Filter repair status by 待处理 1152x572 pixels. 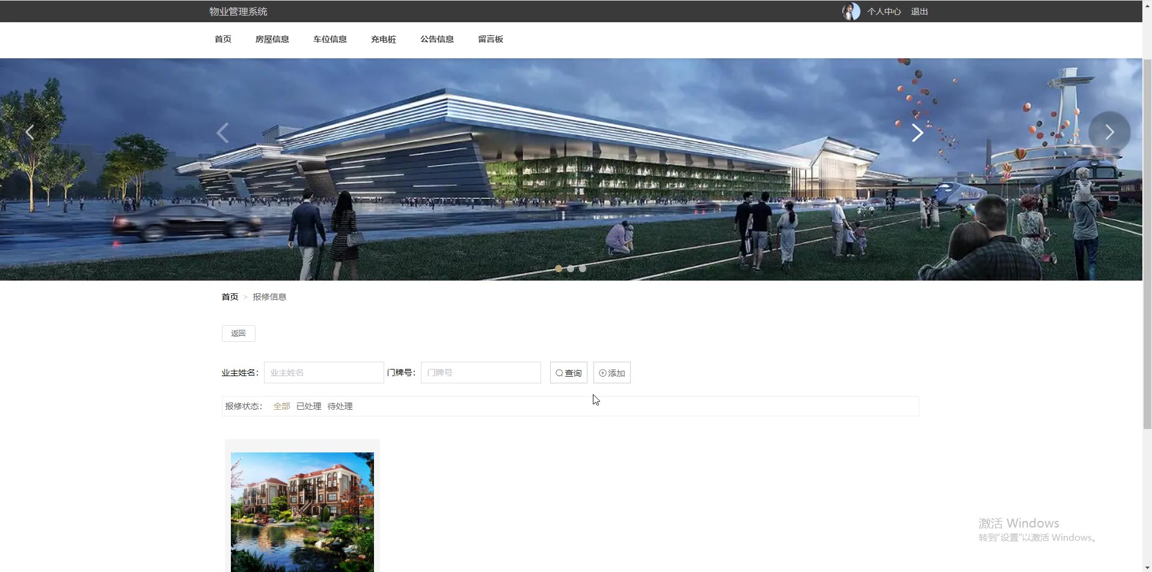(340, 406)
